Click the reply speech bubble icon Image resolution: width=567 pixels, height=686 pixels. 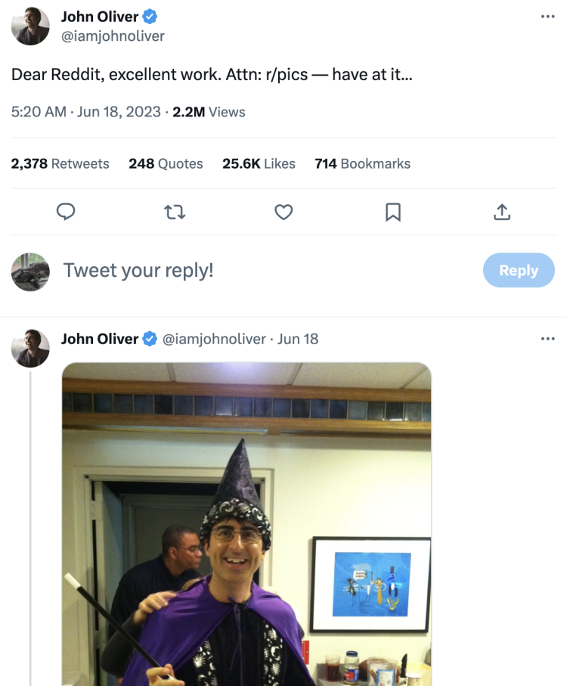66,213
